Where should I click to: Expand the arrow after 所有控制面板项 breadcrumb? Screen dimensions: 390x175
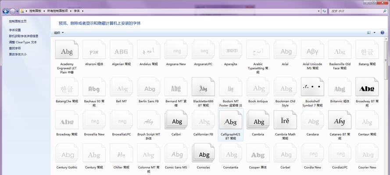pos(71,11)
